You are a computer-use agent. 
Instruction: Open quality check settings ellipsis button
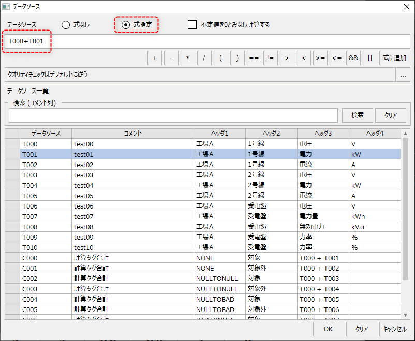(403, 75)
